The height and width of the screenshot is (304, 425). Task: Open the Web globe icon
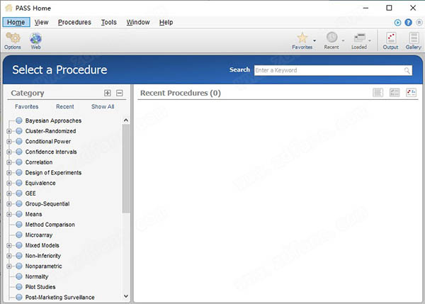[x=35, y=38]
